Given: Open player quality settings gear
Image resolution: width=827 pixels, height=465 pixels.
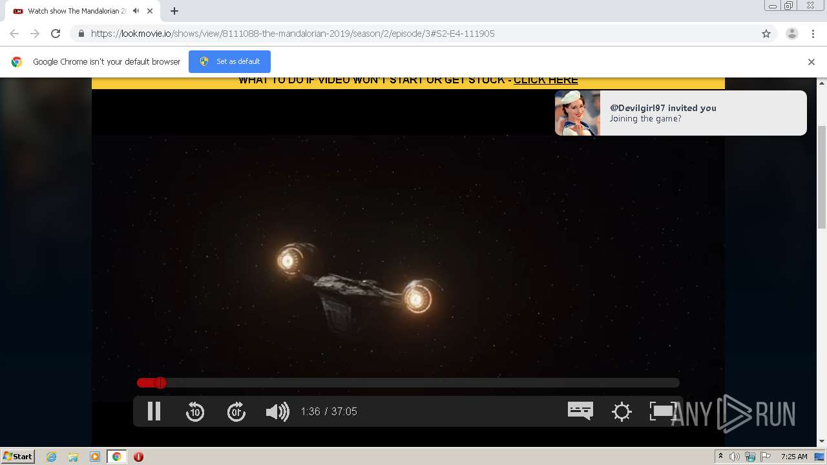Looking at the screenshot, I should pos(622,411).
